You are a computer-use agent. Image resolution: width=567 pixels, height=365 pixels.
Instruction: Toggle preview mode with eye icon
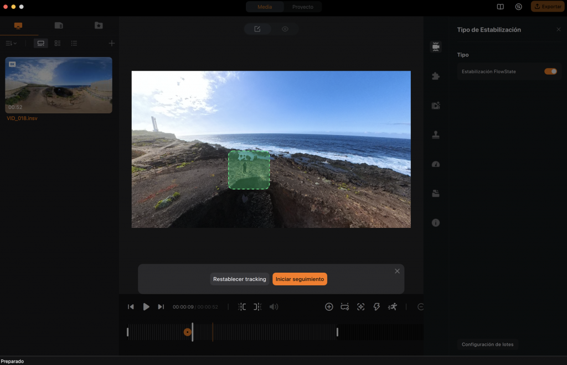(285, 29)
